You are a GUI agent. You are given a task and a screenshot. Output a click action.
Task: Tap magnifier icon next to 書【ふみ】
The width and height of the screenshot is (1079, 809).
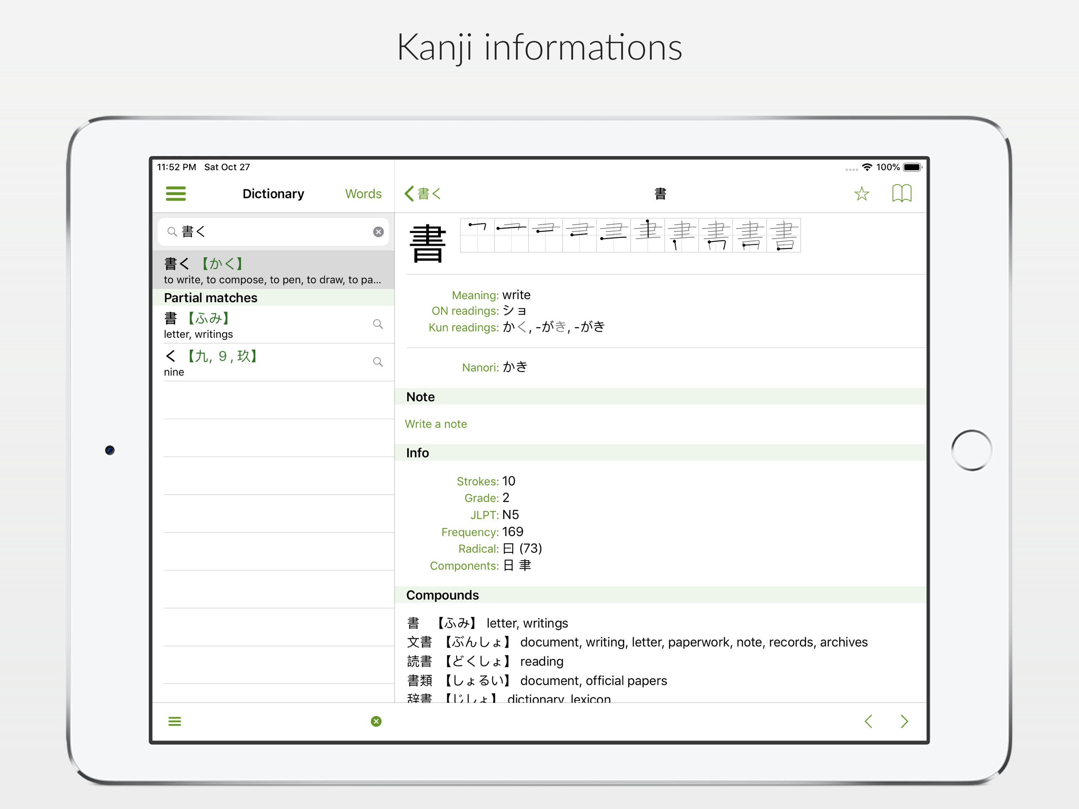378,324
